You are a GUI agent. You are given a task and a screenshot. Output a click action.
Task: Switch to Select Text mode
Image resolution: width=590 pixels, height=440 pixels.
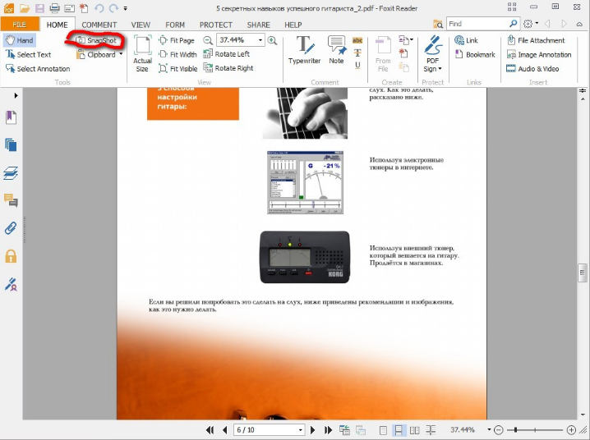[x=27, y=54]
